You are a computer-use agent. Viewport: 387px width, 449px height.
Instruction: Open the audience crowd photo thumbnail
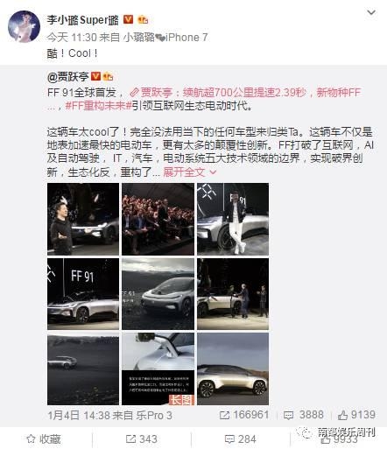point(158,219)
